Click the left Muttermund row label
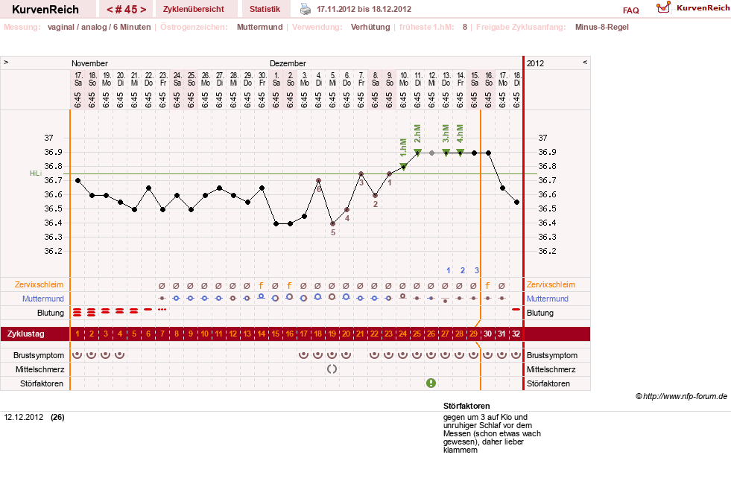Screen dimensions: 731x478 pyautogui.click(x=43, y=299)
